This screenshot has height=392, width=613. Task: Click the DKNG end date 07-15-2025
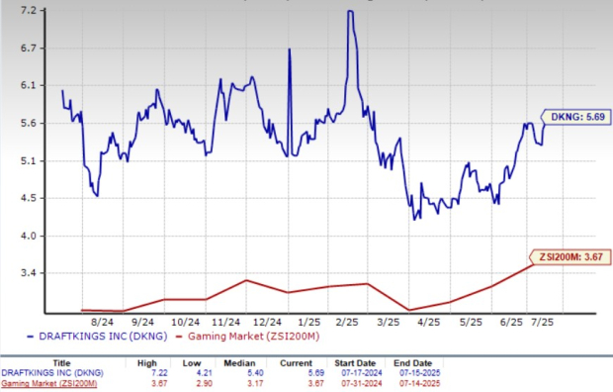pyautogui.click(x=419, y=373)
